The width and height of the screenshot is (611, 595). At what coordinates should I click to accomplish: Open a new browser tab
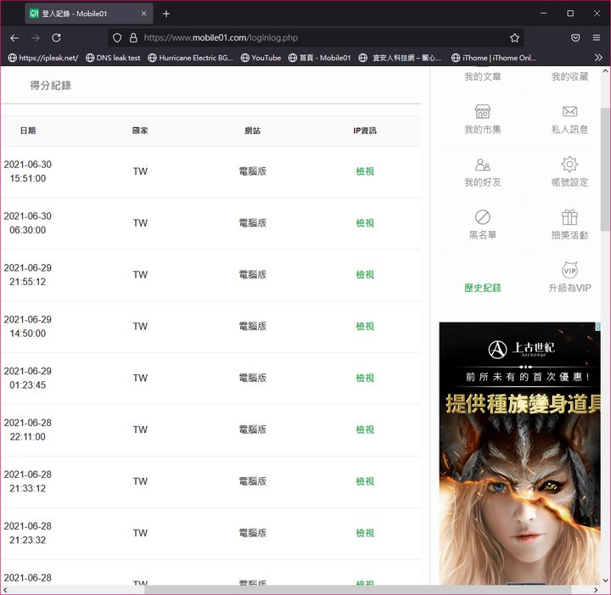pos(166,14)
